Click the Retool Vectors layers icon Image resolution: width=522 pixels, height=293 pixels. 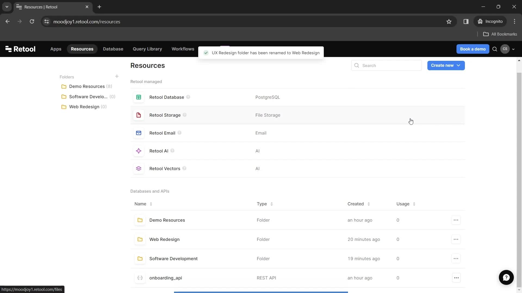[139, 168]
